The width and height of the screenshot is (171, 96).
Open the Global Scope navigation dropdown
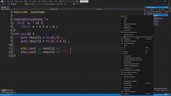pos(73,9)
